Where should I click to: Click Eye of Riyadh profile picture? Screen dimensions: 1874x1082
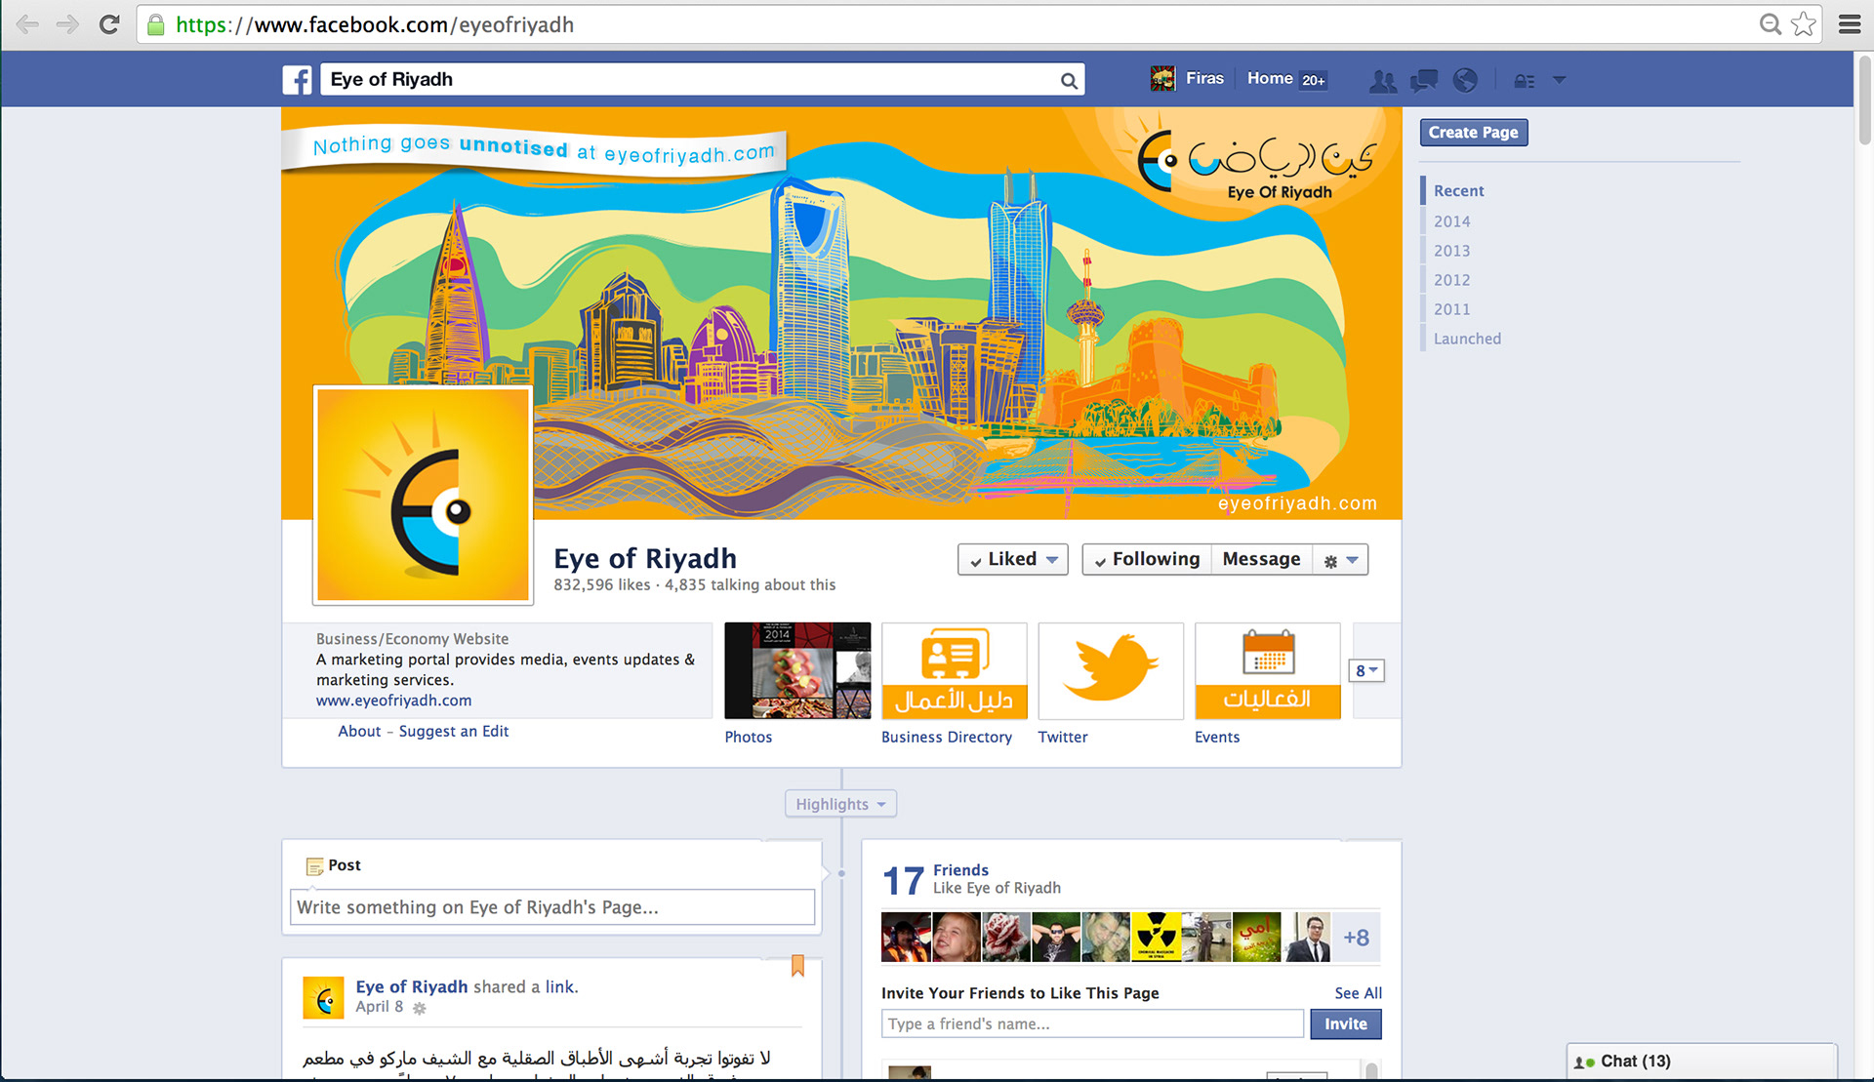pos(423,495)
